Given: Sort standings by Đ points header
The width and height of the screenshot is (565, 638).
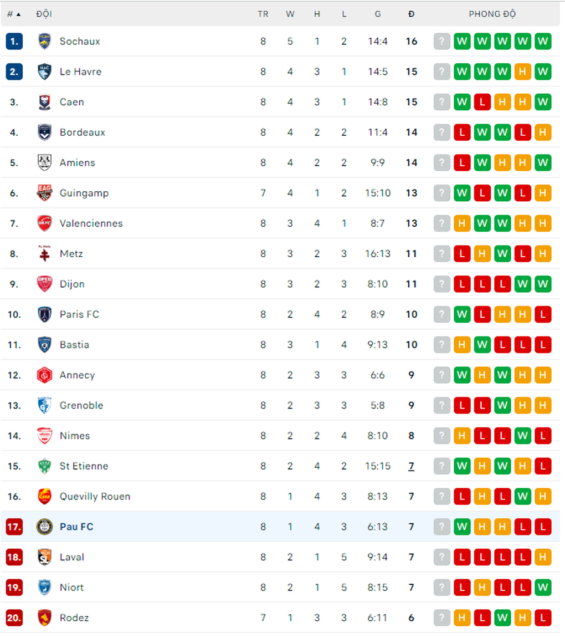Looking at the screenshot, I should (x=412, y=14).
